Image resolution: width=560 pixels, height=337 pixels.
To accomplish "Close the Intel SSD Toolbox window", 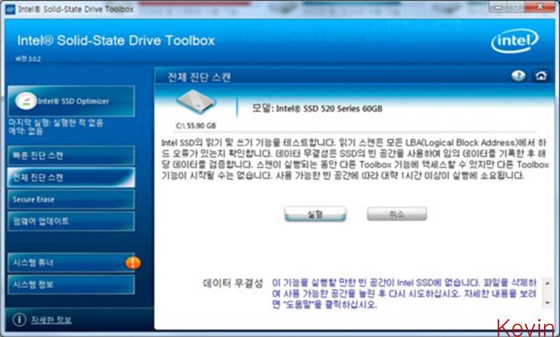I will [541, 7].
